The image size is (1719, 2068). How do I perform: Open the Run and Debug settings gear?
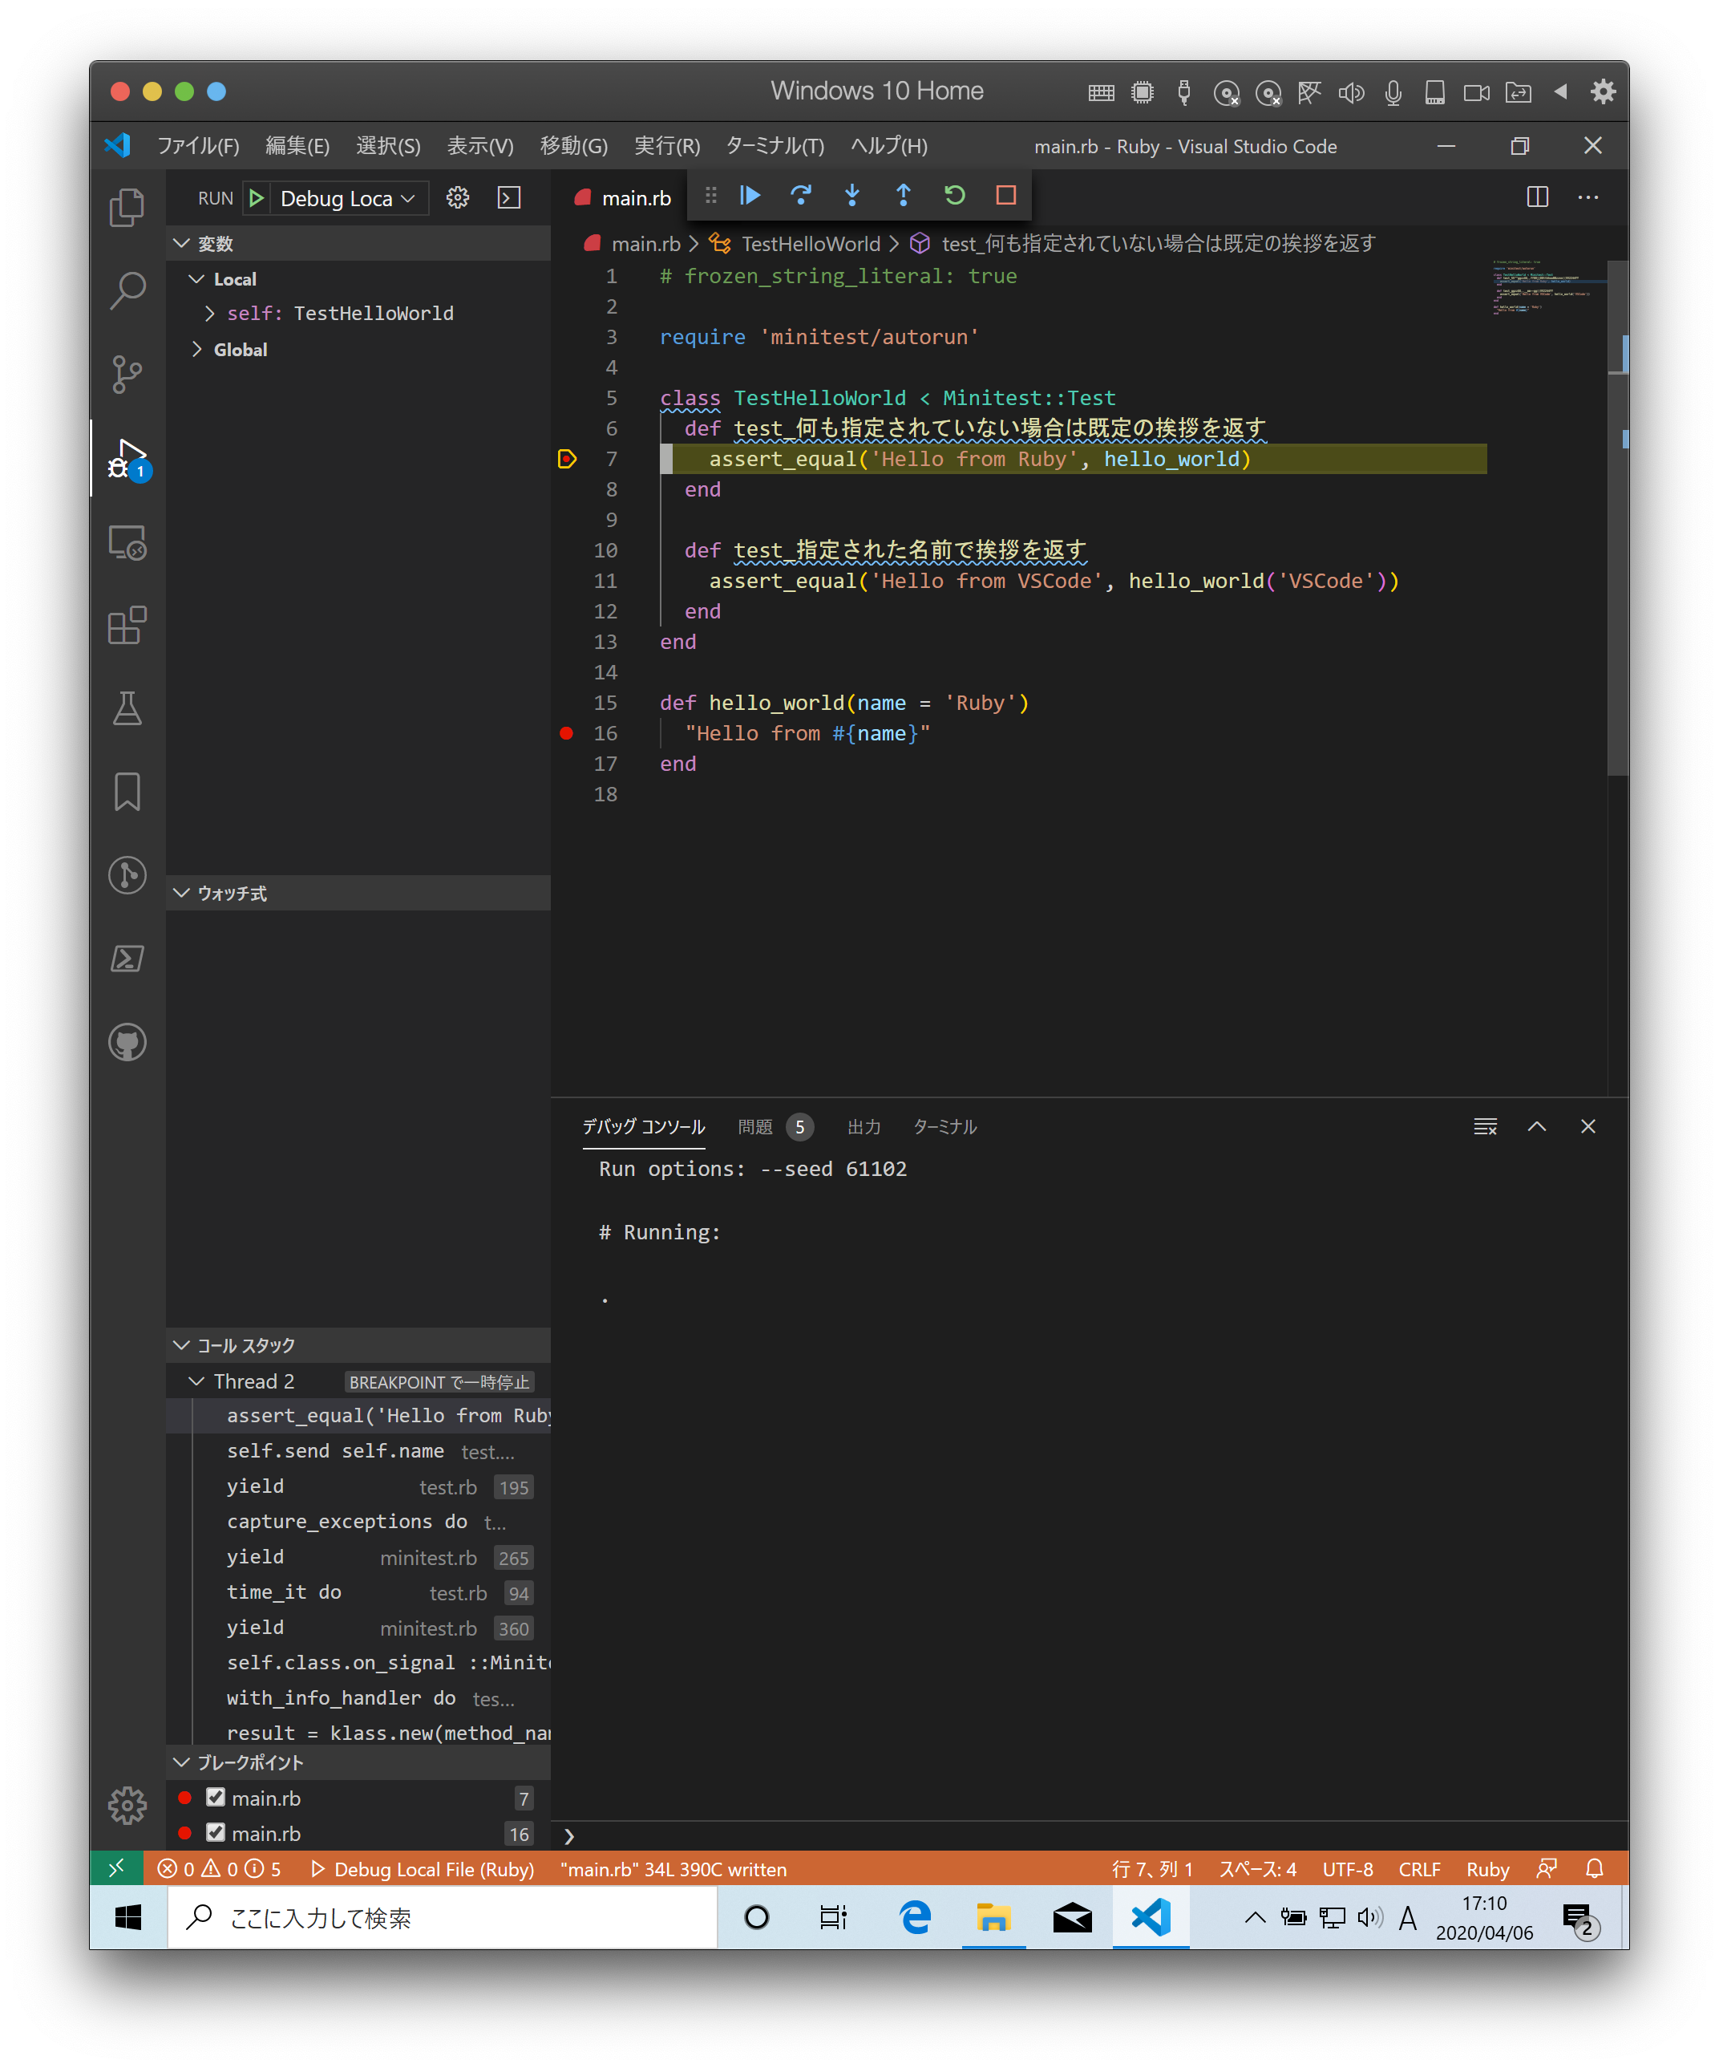457,197
